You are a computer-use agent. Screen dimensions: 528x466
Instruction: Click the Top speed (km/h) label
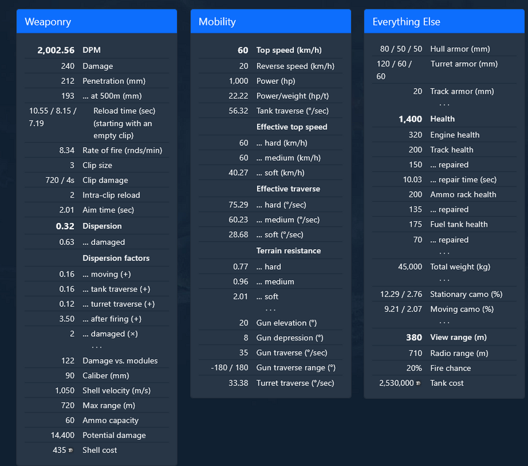point(289,50)
